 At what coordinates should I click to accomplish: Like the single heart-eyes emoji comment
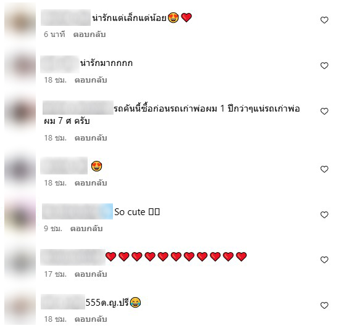click(324, 169)
